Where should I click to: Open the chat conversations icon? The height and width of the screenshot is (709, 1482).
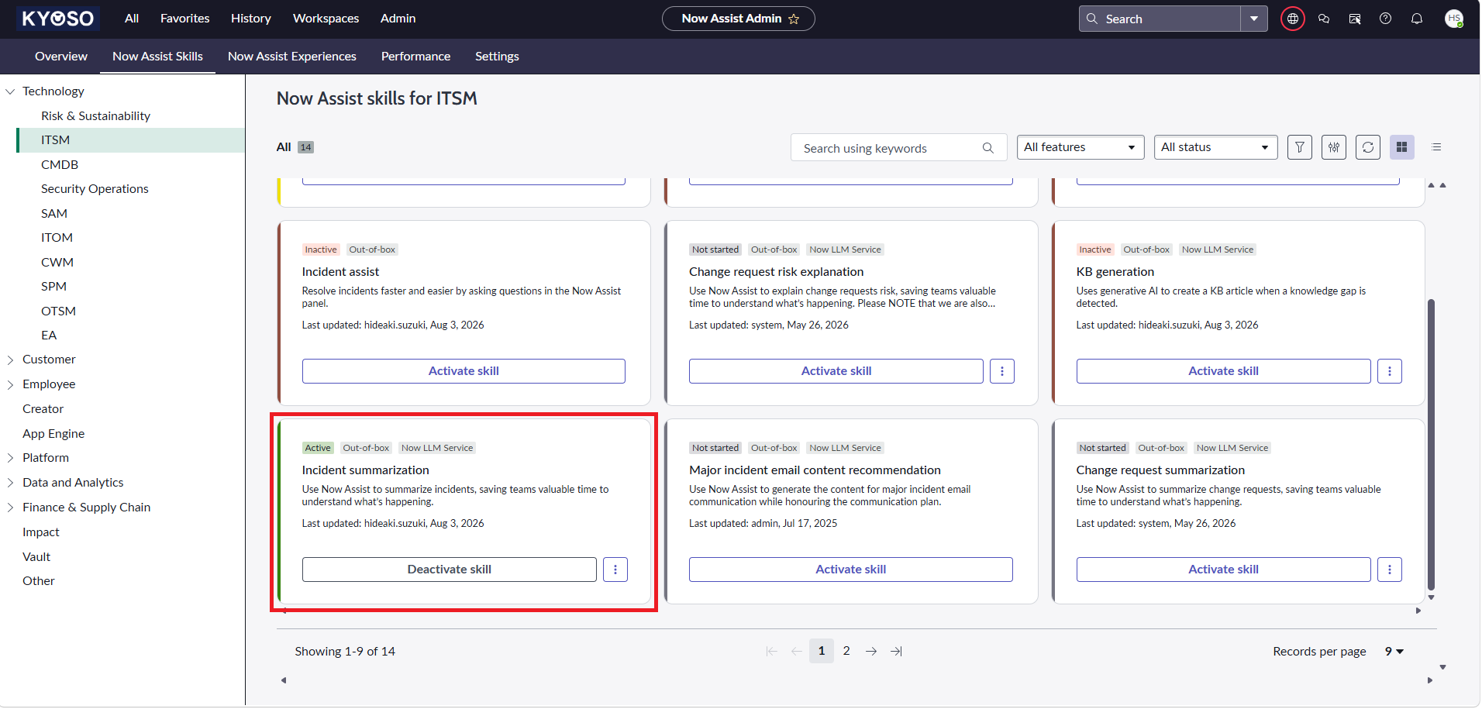click(x=1324, y=19)
